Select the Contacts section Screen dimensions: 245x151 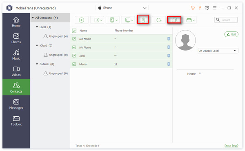pos(16,87)
